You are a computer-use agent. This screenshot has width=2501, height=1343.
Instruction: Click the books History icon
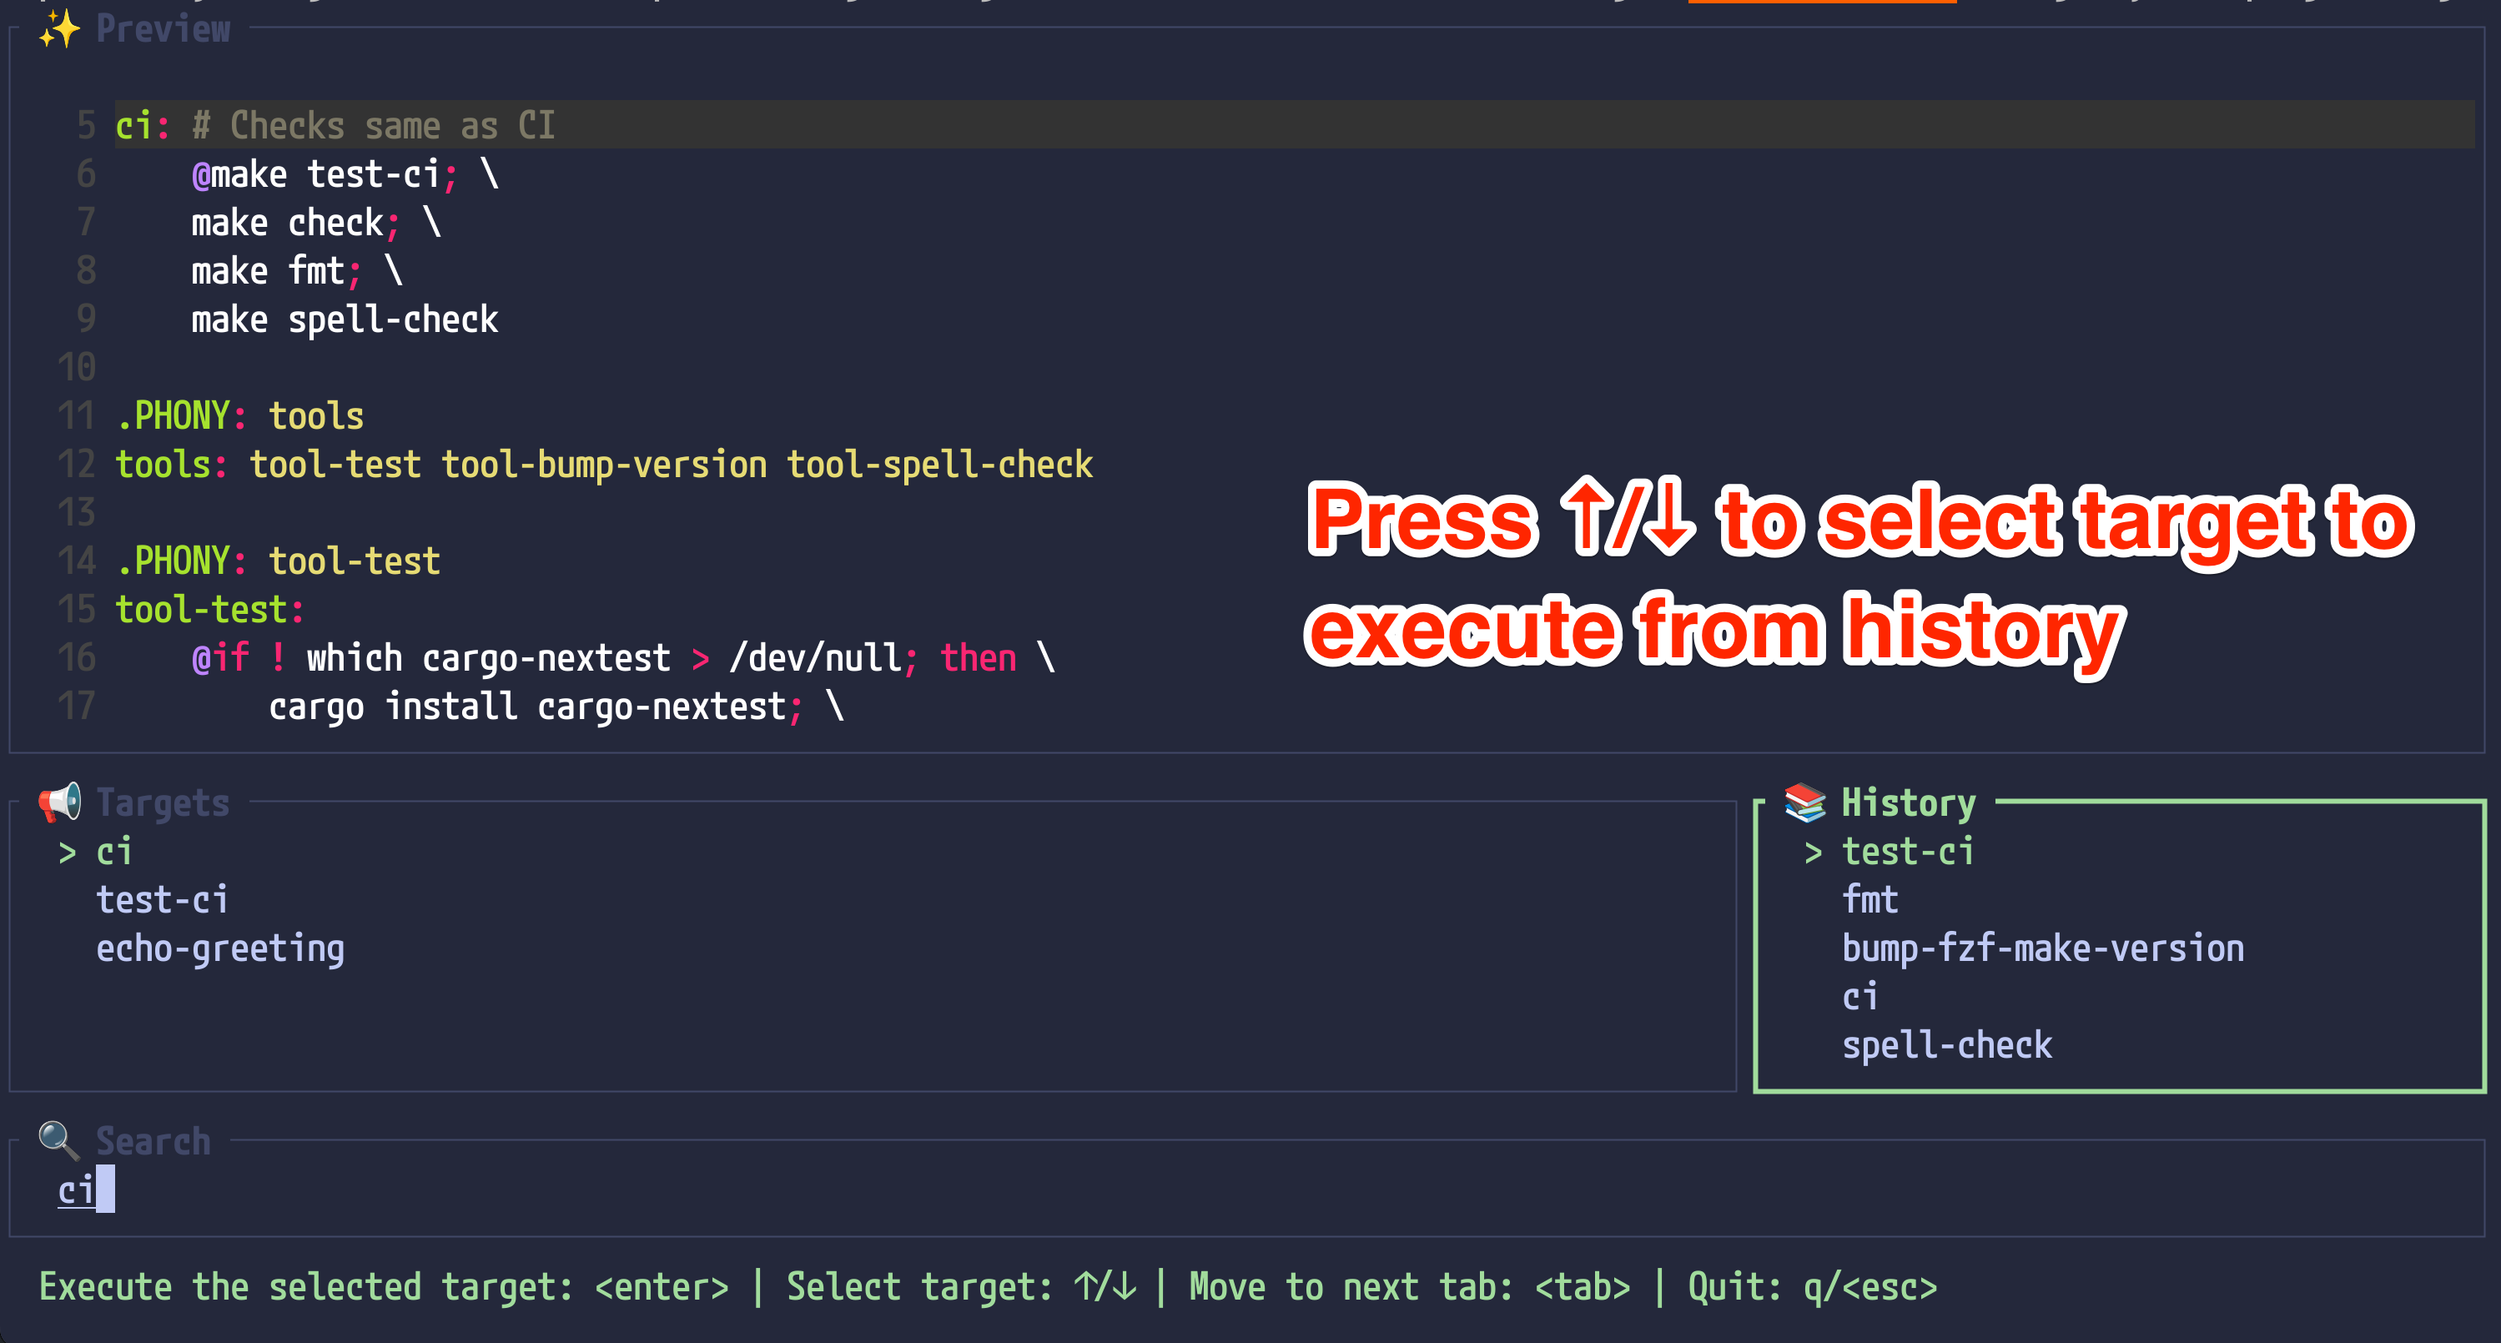(1805, 802)
